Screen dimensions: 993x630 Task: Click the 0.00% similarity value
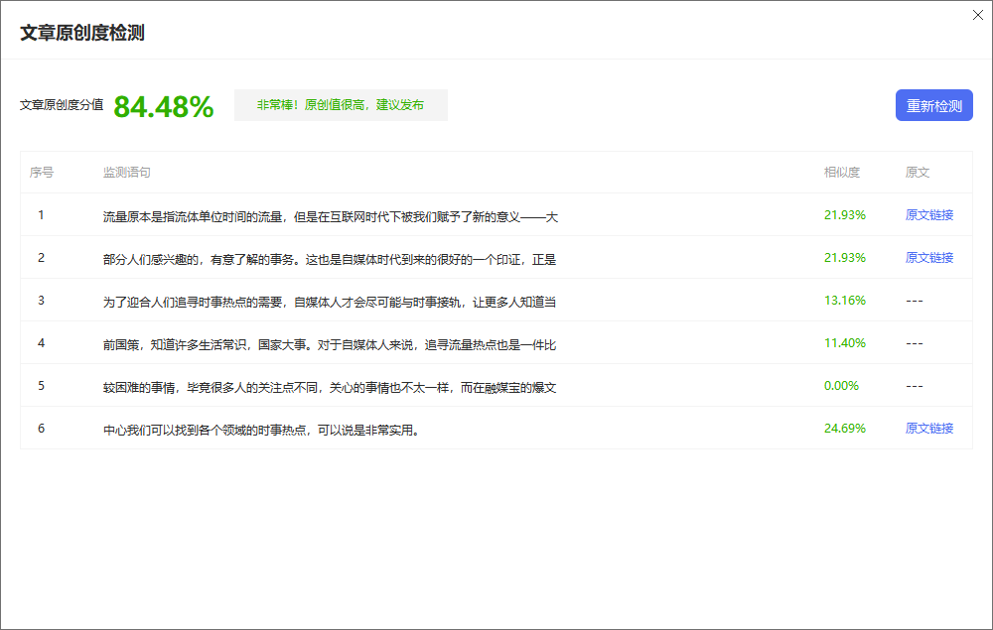(841, 386)
